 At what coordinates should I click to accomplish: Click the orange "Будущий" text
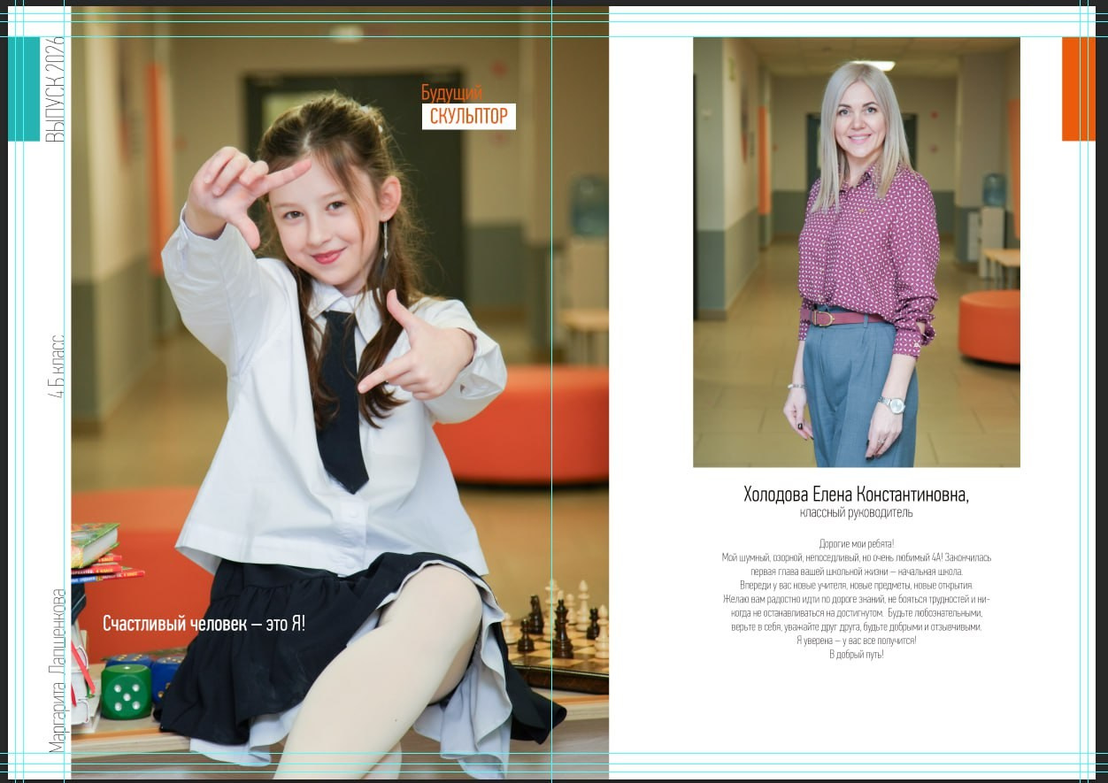pos(451,93)
